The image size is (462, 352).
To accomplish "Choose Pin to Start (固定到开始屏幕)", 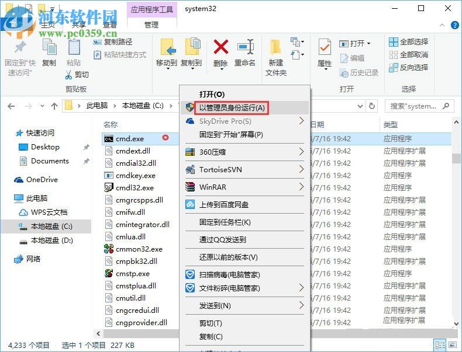I will coord(231,135).
